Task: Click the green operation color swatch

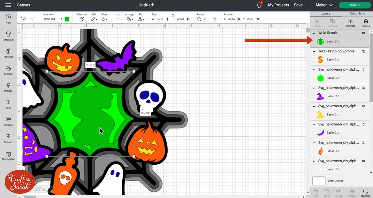Action: click(67, 19)
